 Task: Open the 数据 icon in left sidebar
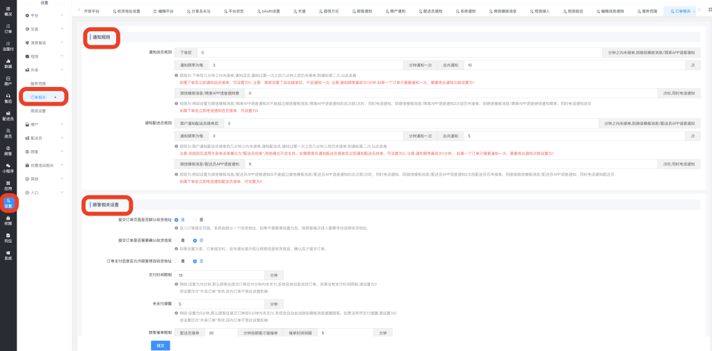coord(8,63)
